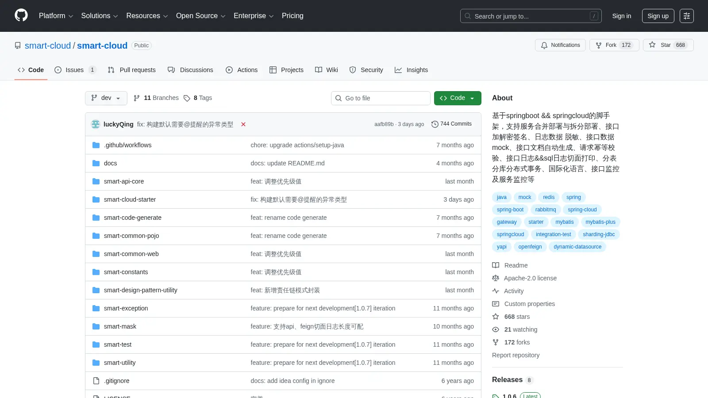
Task: Click commit hash aafb89b
Action: (x=384, y=124)
